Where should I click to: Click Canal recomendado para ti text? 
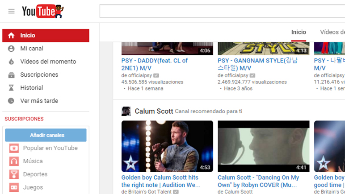coord(209,111)
